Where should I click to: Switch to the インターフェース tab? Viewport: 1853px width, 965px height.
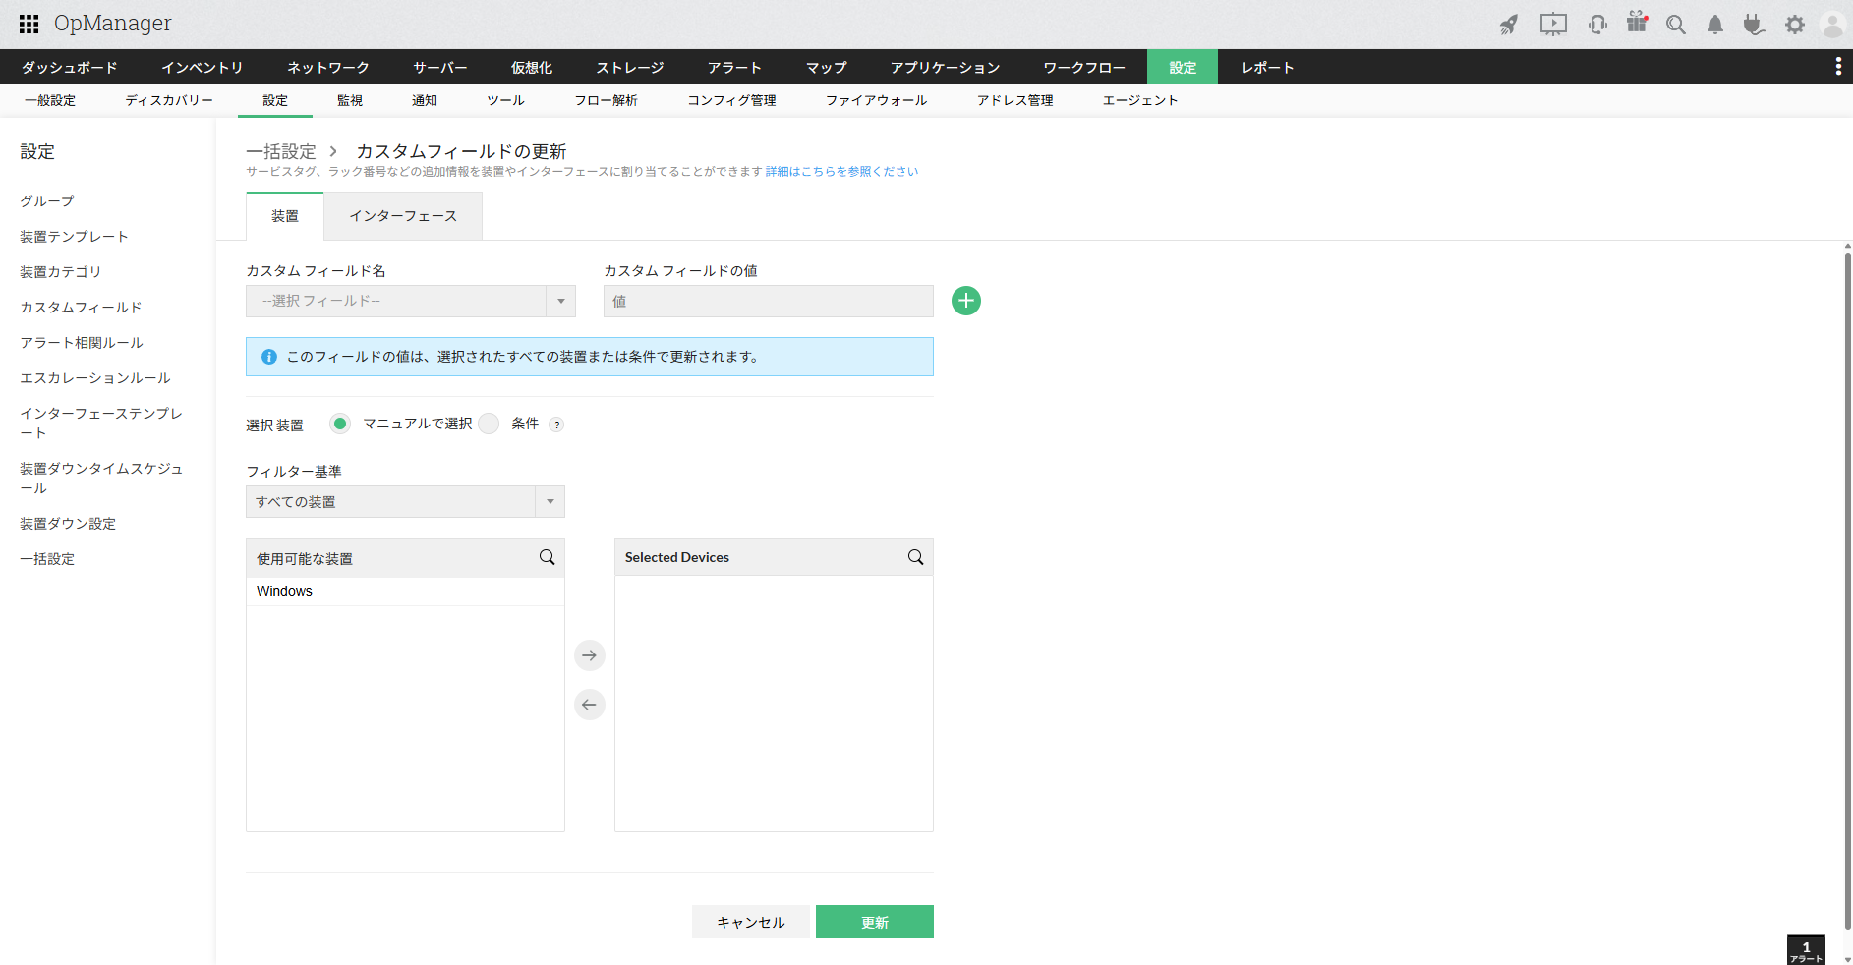point(403,216)
